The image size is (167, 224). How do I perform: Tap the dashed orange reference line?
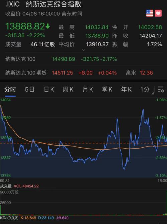[83, 143]
